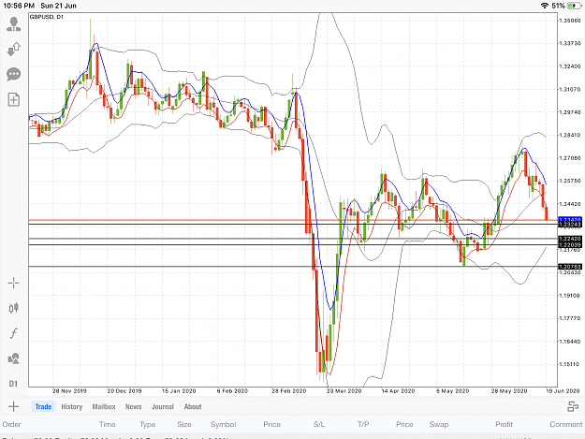
Task: Sort by the T/P column header
Action: [x=363, y=424]
